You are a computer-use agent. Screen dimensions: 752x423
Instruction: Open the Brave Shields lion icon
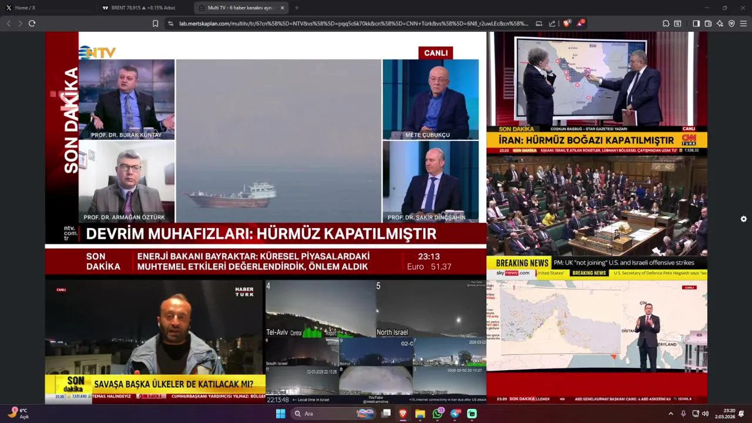[566, 23]
